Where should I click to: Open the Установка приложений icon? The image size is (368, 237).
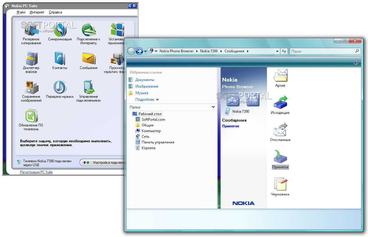[117, 30]
